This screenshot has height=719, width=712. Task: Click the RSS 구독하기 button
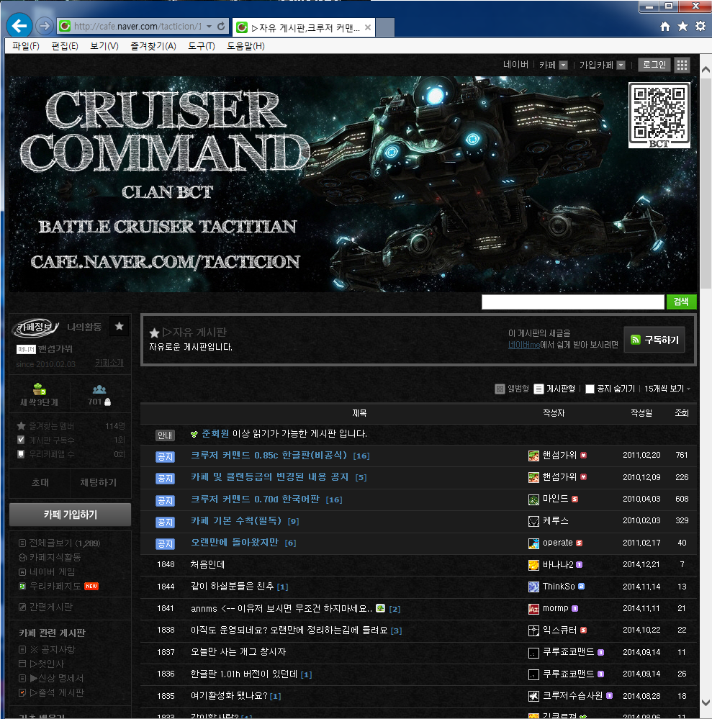coord(654,340)
